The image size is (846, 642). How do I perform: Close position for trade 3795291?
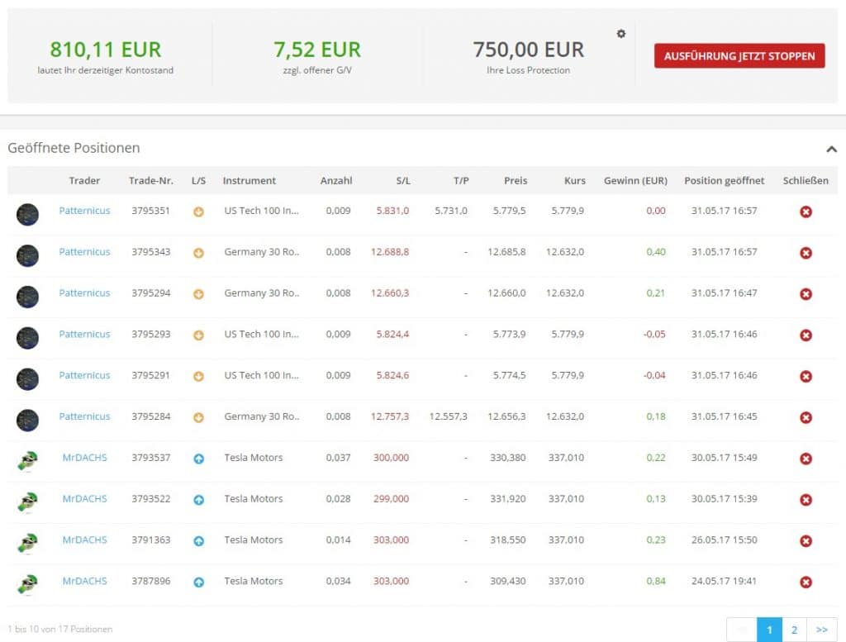click(806, 376)
